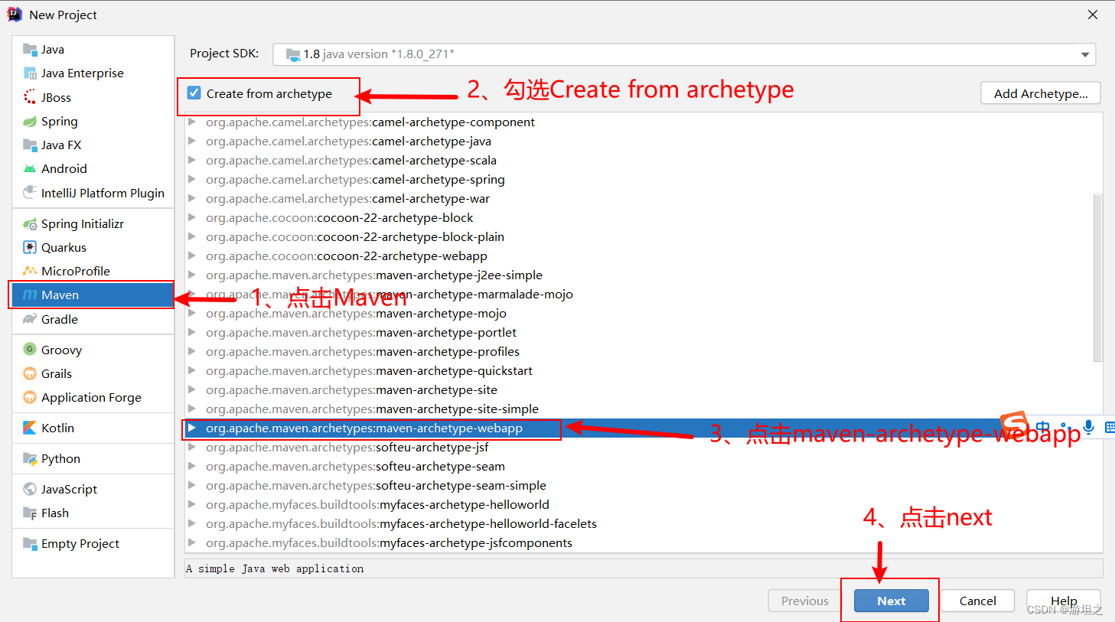The width and height of the screenshot is (1115, 622).
Task: Expand cocoon-22-archetype-block entry
Action: [192, 217]
